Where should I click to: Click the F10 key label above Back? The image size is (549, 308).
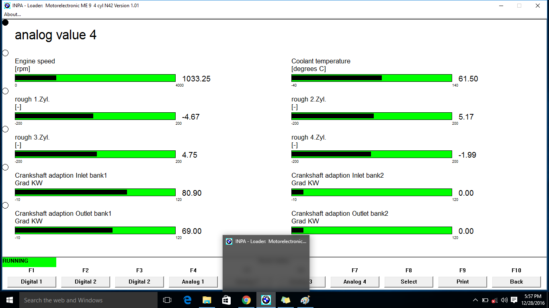coord(516,271)
